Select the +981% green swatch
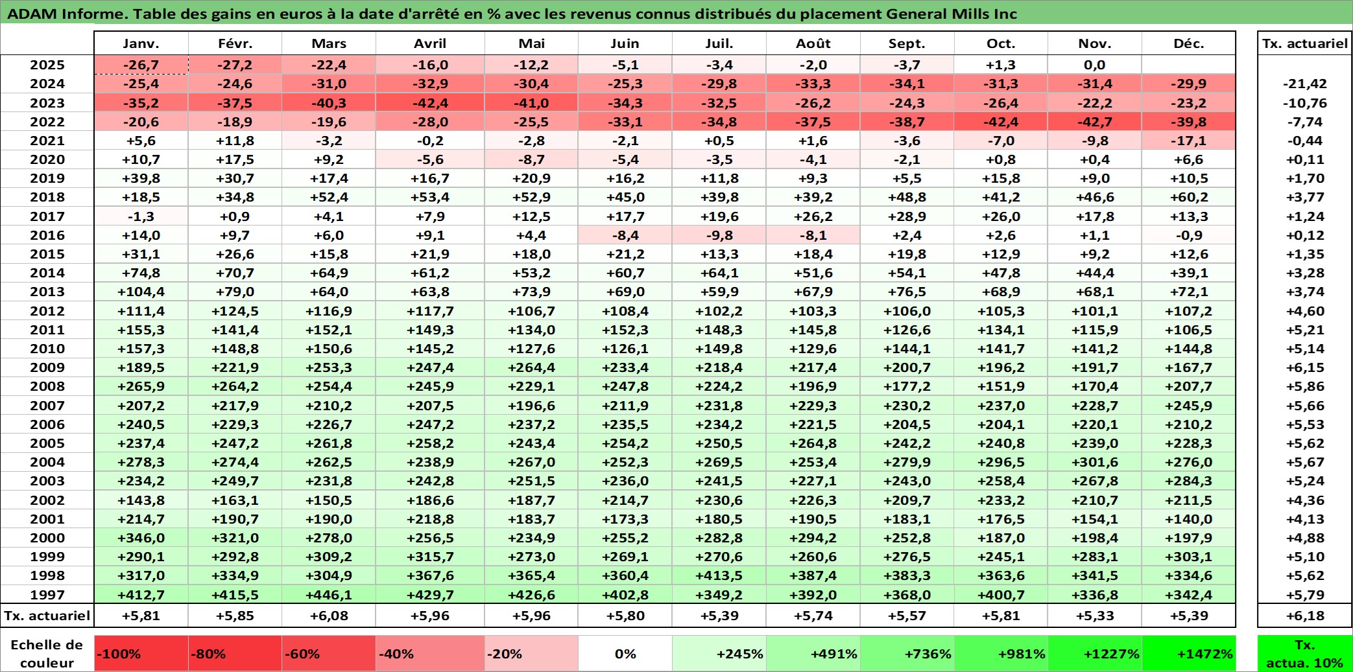This screenshot has width=1353, height=672. coord(1001,653)
